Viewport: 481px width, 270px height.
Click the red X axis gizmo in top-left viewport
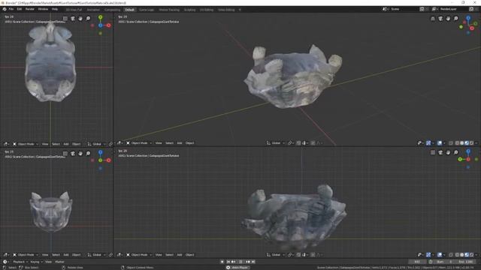point(108,25)
